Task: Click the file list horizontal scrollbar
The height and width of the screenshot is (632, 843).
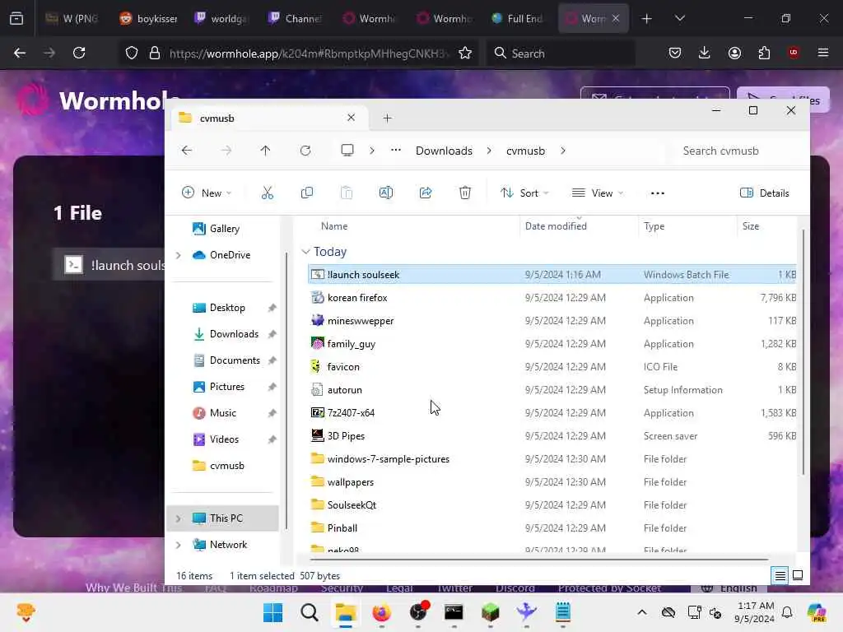Action: pos(538,559)
